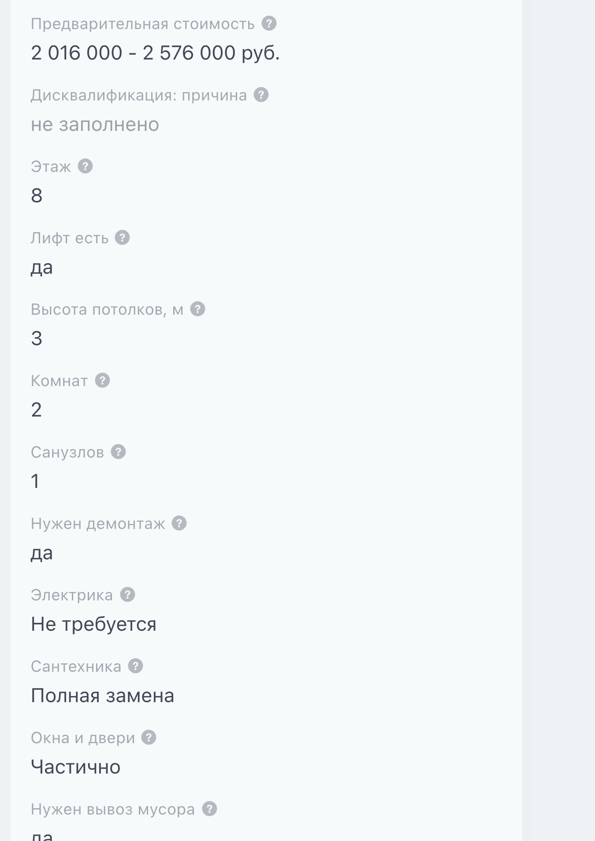Show tooltip for Окна и двери

pyautogui.click(x=149, y=737)
